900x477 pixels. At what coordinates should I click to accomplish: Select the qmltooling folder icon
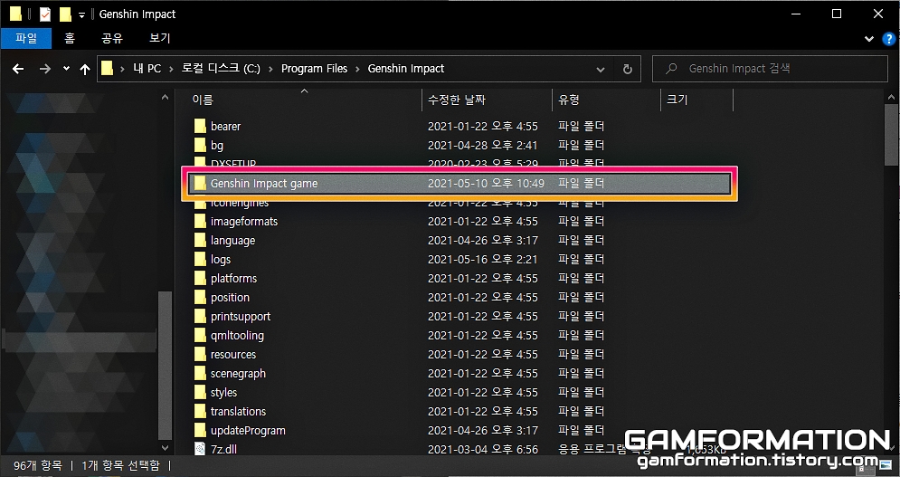pos(200,335)
